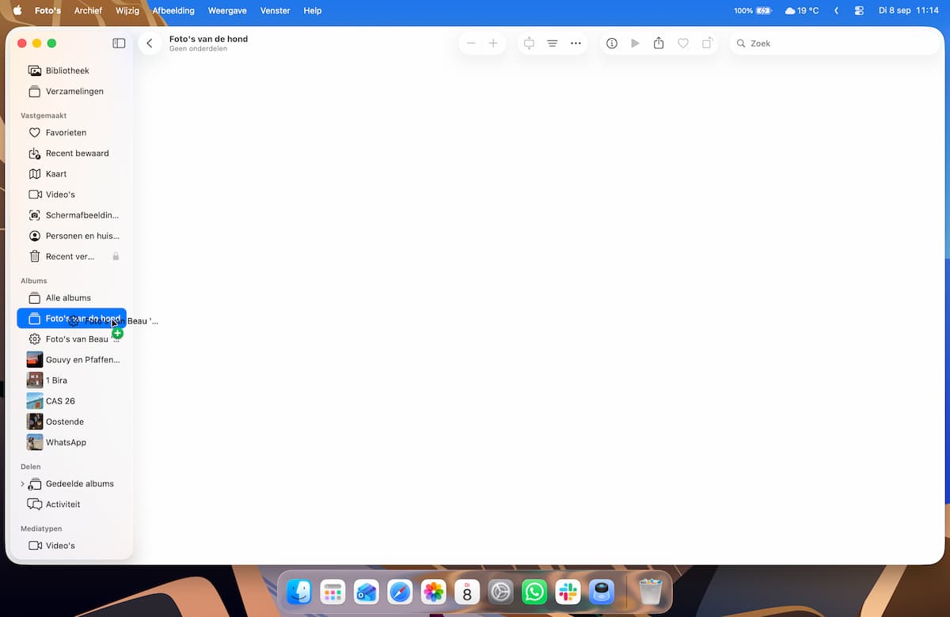
Task: Open System Settings from the Dock
Action: tap(500, 592)
